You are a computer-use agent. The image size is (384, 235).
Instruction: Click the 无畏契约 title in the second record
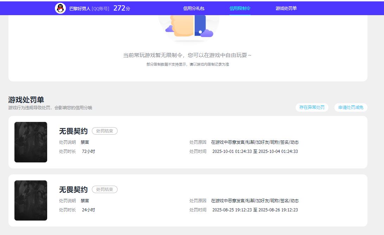tap(73, 190)
